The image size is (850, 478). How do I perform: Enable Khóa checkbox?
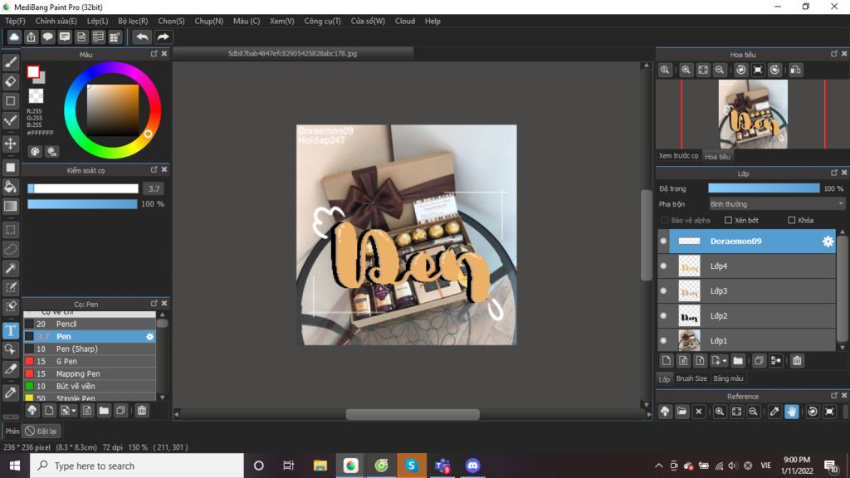point(791,220)
